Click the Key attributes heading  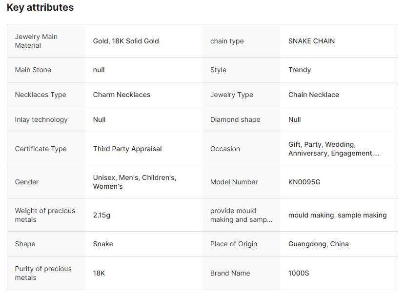point(40,8)
